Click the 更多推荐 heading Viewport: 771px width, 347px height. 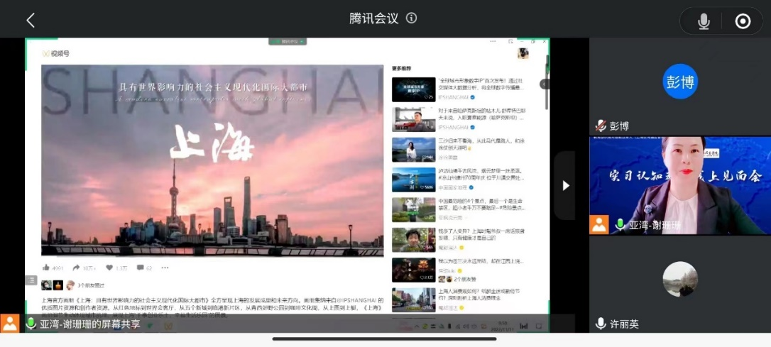coord(401,68)
